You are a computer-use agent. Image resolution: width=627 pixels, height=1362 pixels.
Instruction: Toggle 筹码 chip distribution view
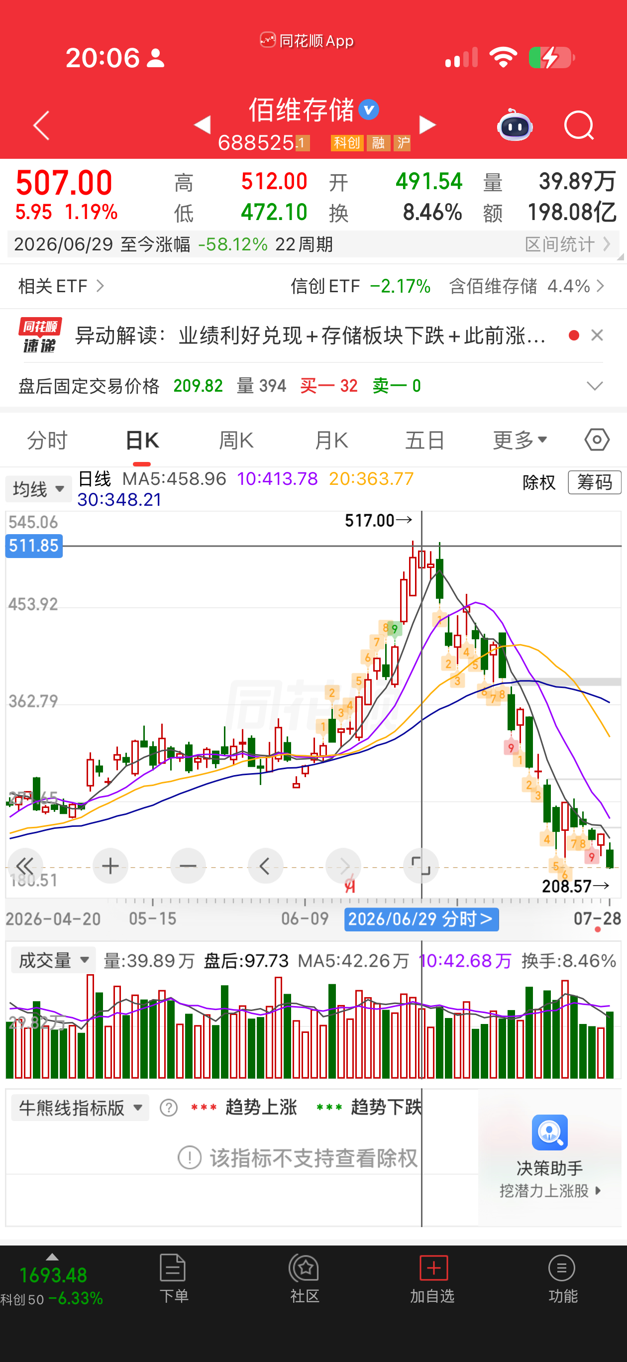click(595, 482)
